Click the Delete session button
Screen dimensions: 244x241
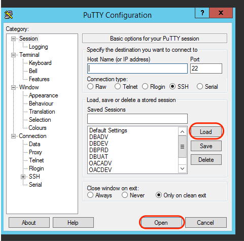tap(206, 160)
